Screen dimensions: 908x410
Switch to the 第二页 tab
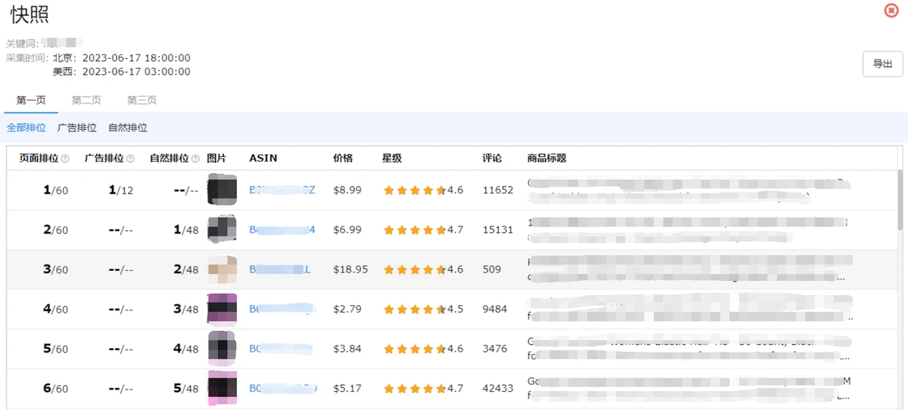pyautogui.click(x=86, y=100)
